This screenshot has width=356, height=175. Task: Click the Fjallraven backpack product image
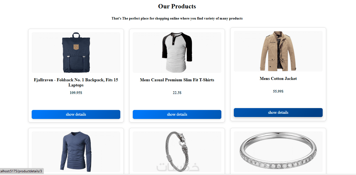point(76,53)
